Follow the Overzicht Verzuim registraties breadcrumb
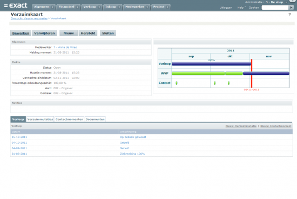This screenshot has width=297, height=199. tap(29, 18)
